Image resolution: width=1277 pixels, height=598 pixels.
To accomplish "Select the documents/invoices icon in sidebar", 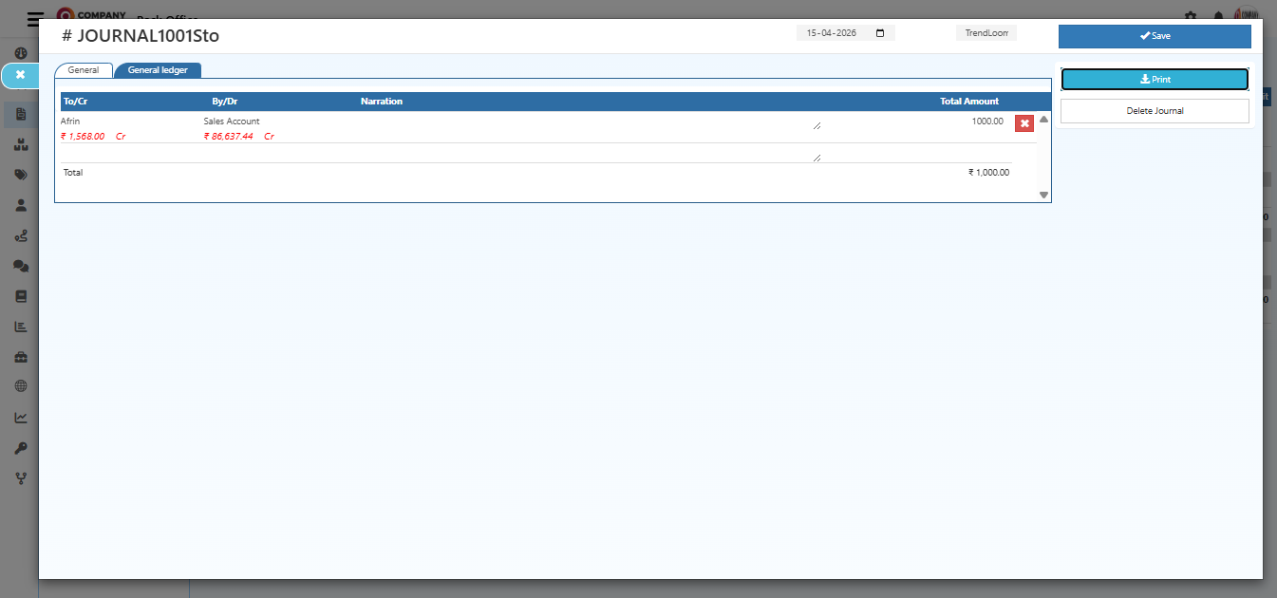I will tap(20, 114).
